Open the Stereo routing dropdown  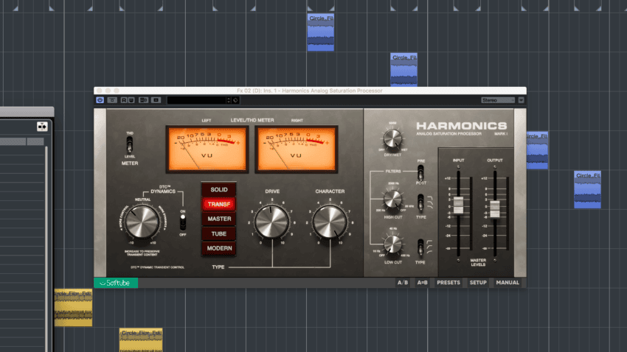[498, 100]
